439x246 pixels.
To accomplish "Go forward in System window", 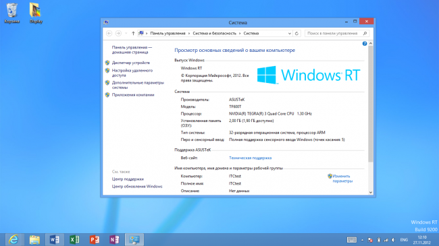I will pos(118,33).
